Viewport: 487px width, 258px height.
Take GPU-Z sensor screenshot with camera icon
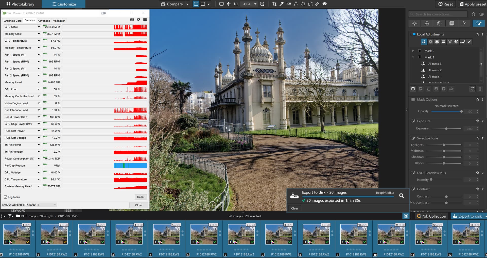132,20
